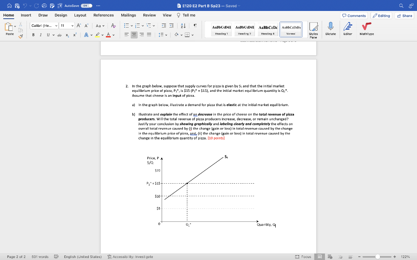The width and height of the screenshot is (417, 260).
Task: Apply yellow text highlight color
Action: pyautogui.click(x=98, y=35)
